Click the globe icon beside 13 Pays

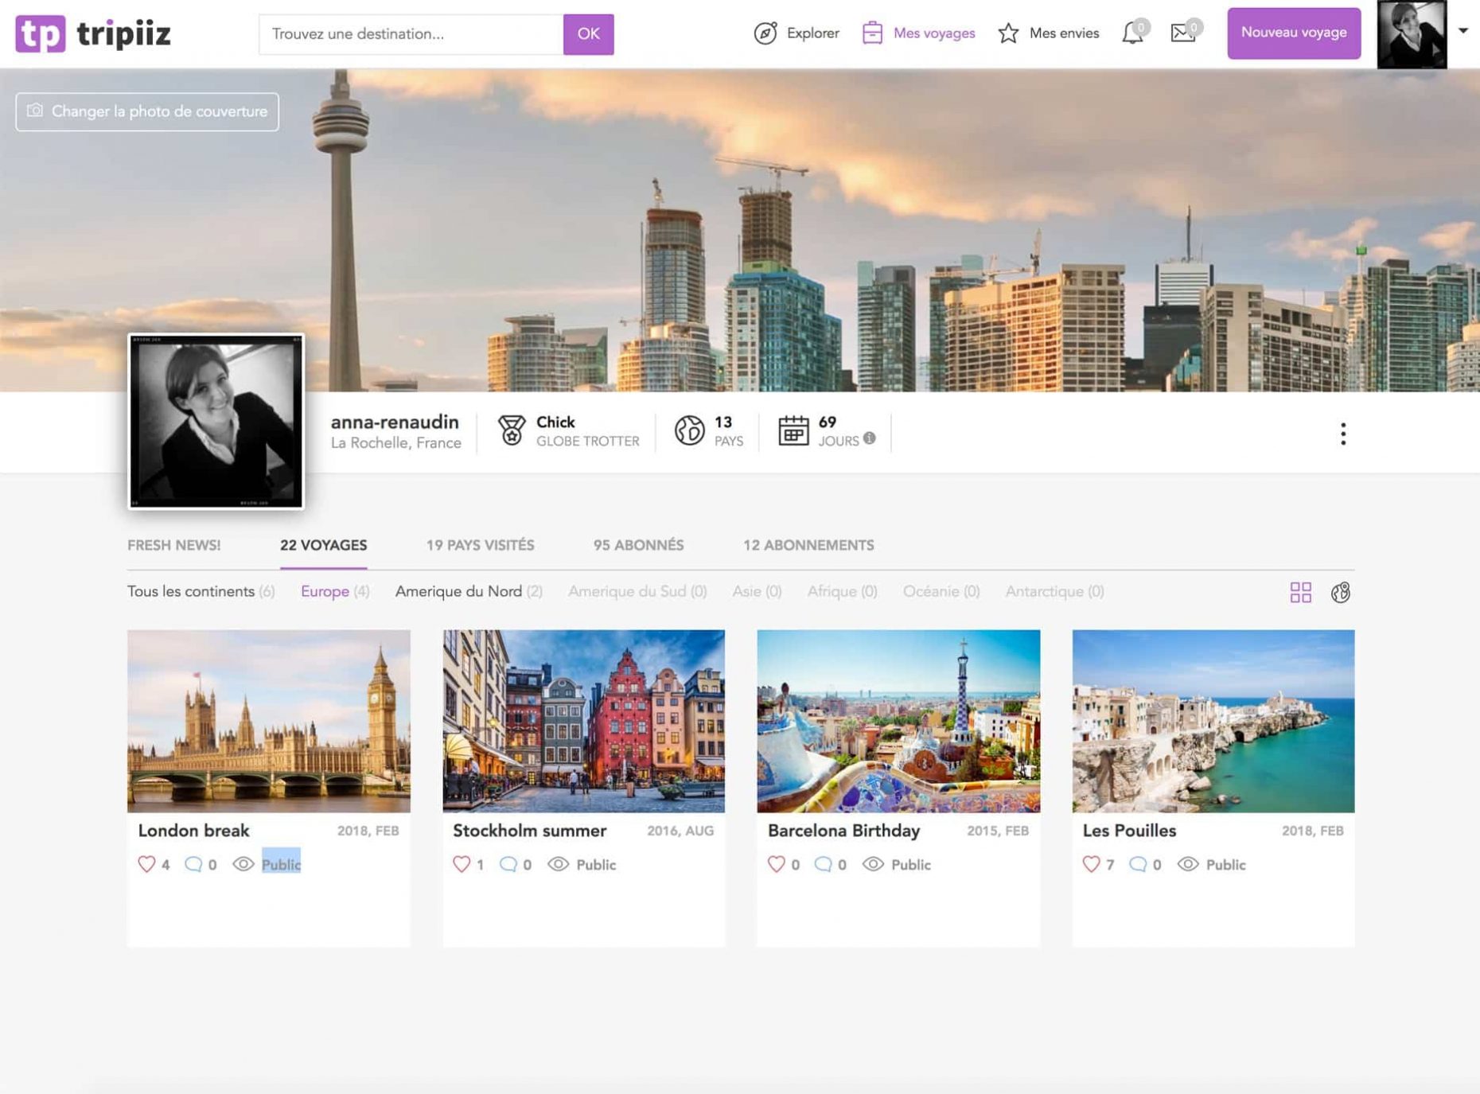pos(690,430)
